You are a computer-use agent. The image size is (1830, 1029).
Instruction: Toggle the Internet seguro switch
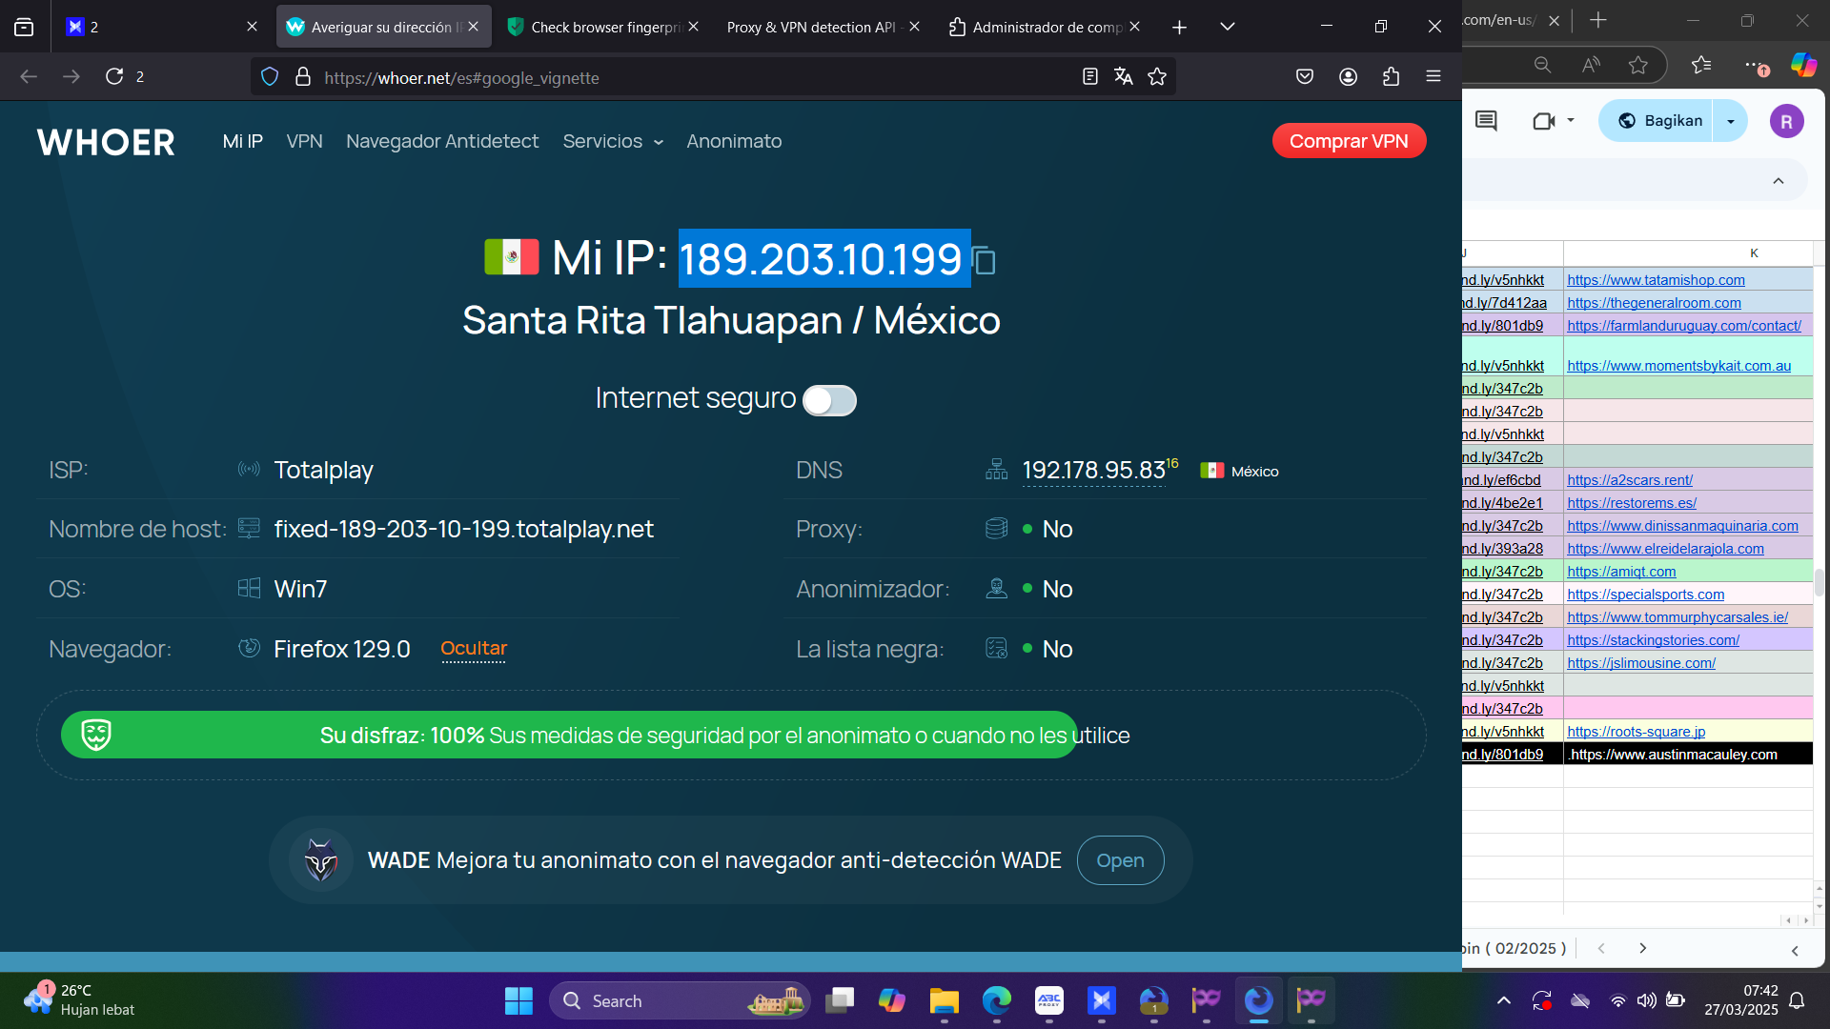tap(829, 400)
